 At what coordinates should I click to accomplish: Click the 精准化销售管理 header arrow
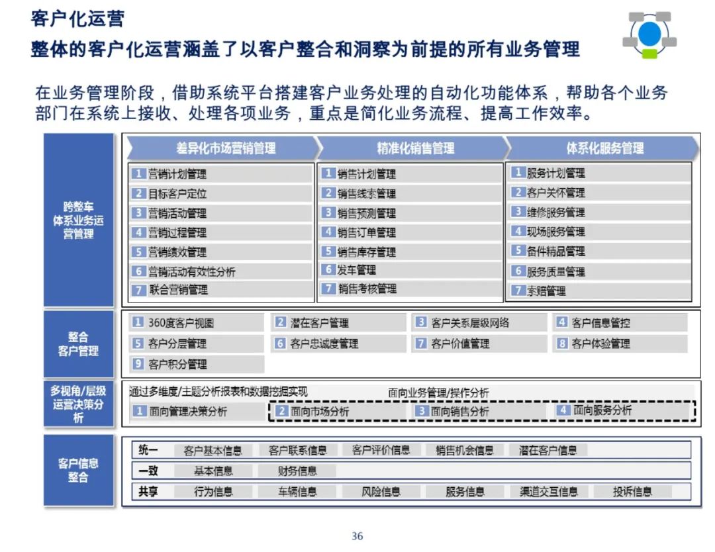pos(412,148)
